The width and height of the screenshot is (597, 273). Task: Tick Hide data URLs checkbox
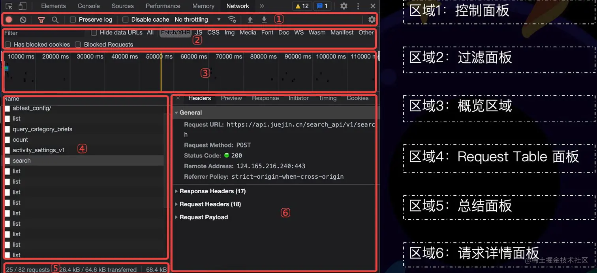tap(94, 32)
